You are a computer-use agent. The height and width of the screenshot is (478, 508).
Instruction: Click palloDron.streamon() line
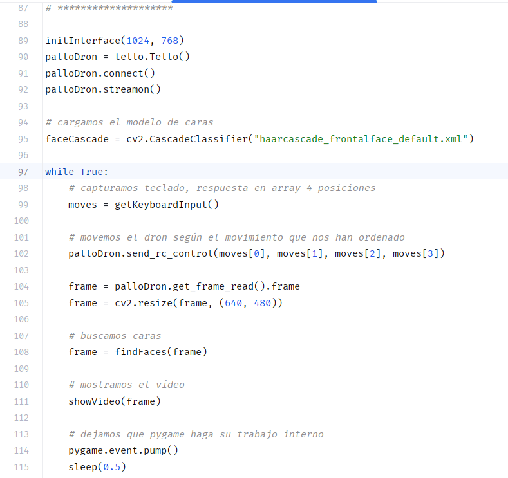pos(103,89)
